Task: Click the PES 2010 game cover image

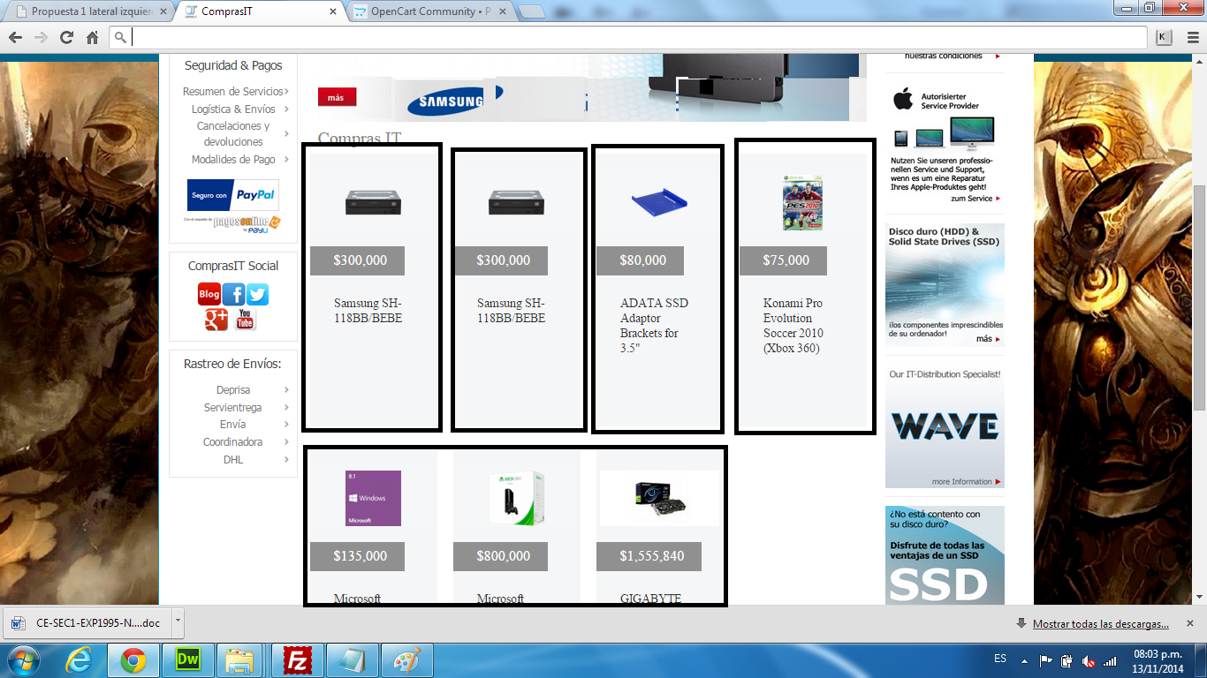Action: [802, 202]
